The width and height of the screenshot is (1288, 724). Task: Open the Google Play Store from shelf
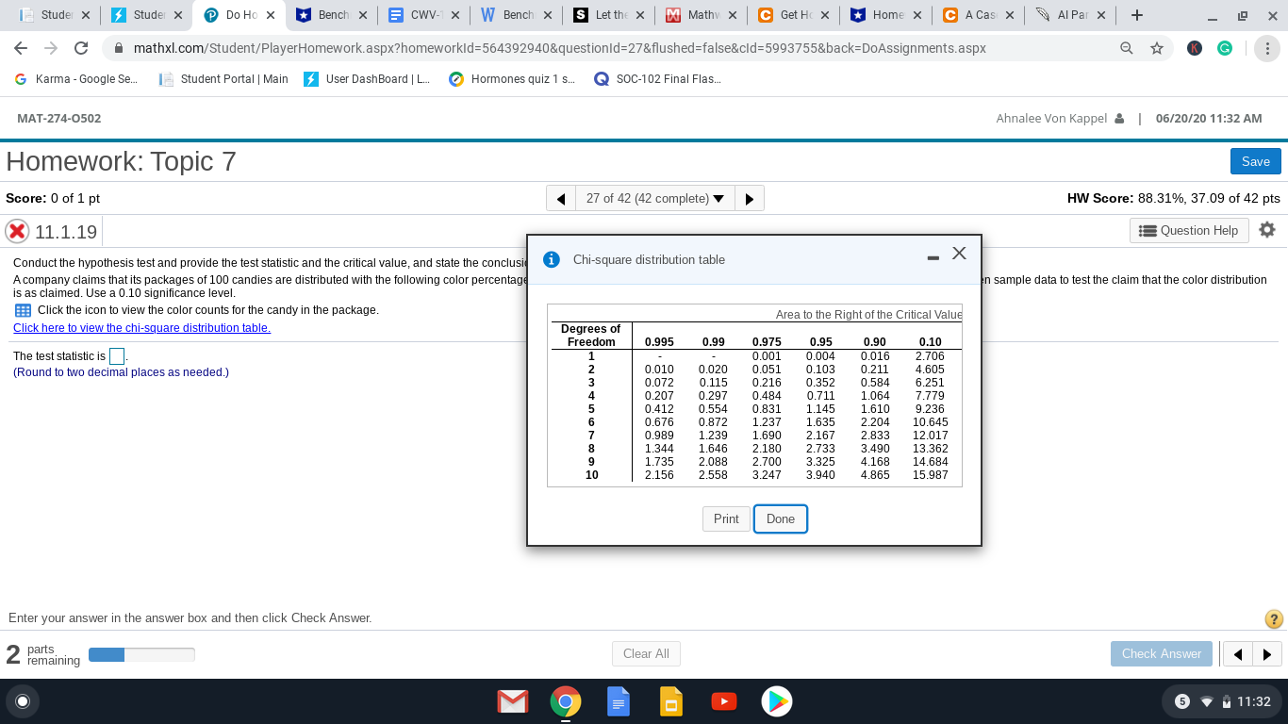click(777, 701)
